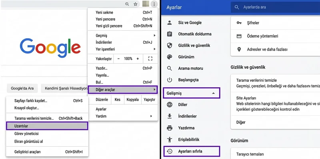This screenshot has height=159, width=320.
Task: Click the Ödeme yöntemleri card icon
Action: point(239,36)
